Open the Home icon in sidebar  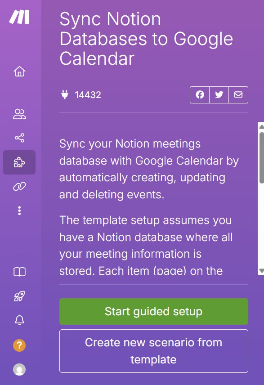[x=19, y=72]
